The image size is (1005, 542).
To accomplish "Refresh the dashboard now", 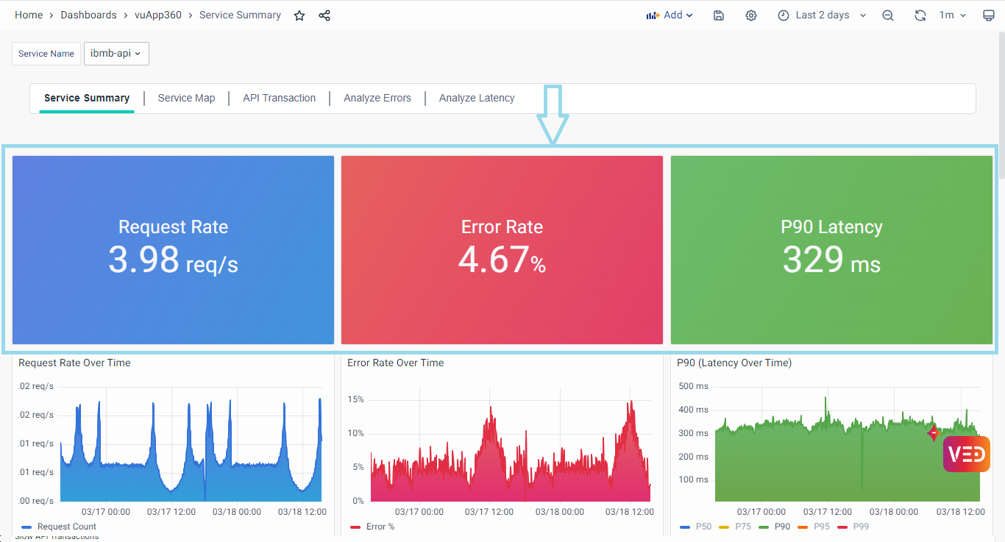I will (920, 15).
